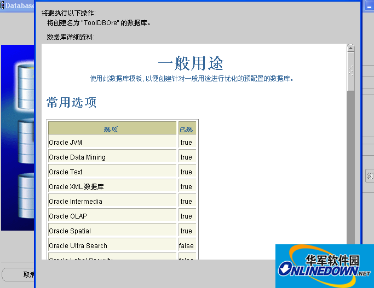Click the Cancel button in the background window
The width and height of the screenshot is (374, 288).
pyautogui.click(x=19, y=274)
